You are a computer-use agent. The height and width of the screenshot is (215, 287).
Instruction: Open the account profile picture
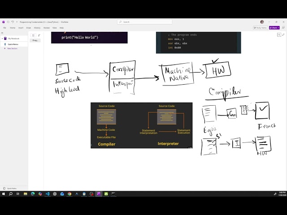pyautogui.click(x=262, y=22)
